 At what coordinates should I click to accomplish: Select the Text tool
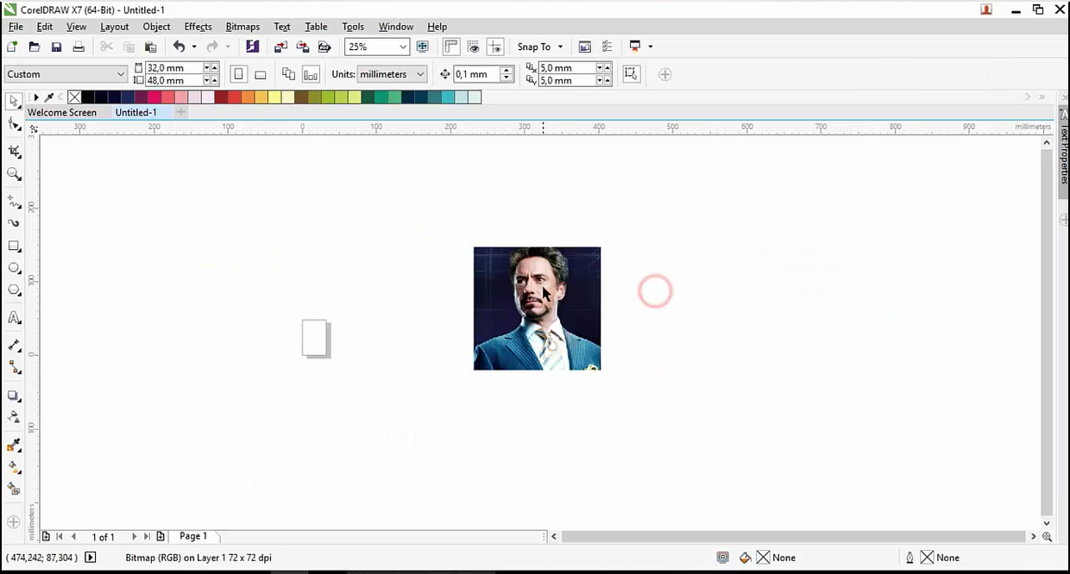15,318
